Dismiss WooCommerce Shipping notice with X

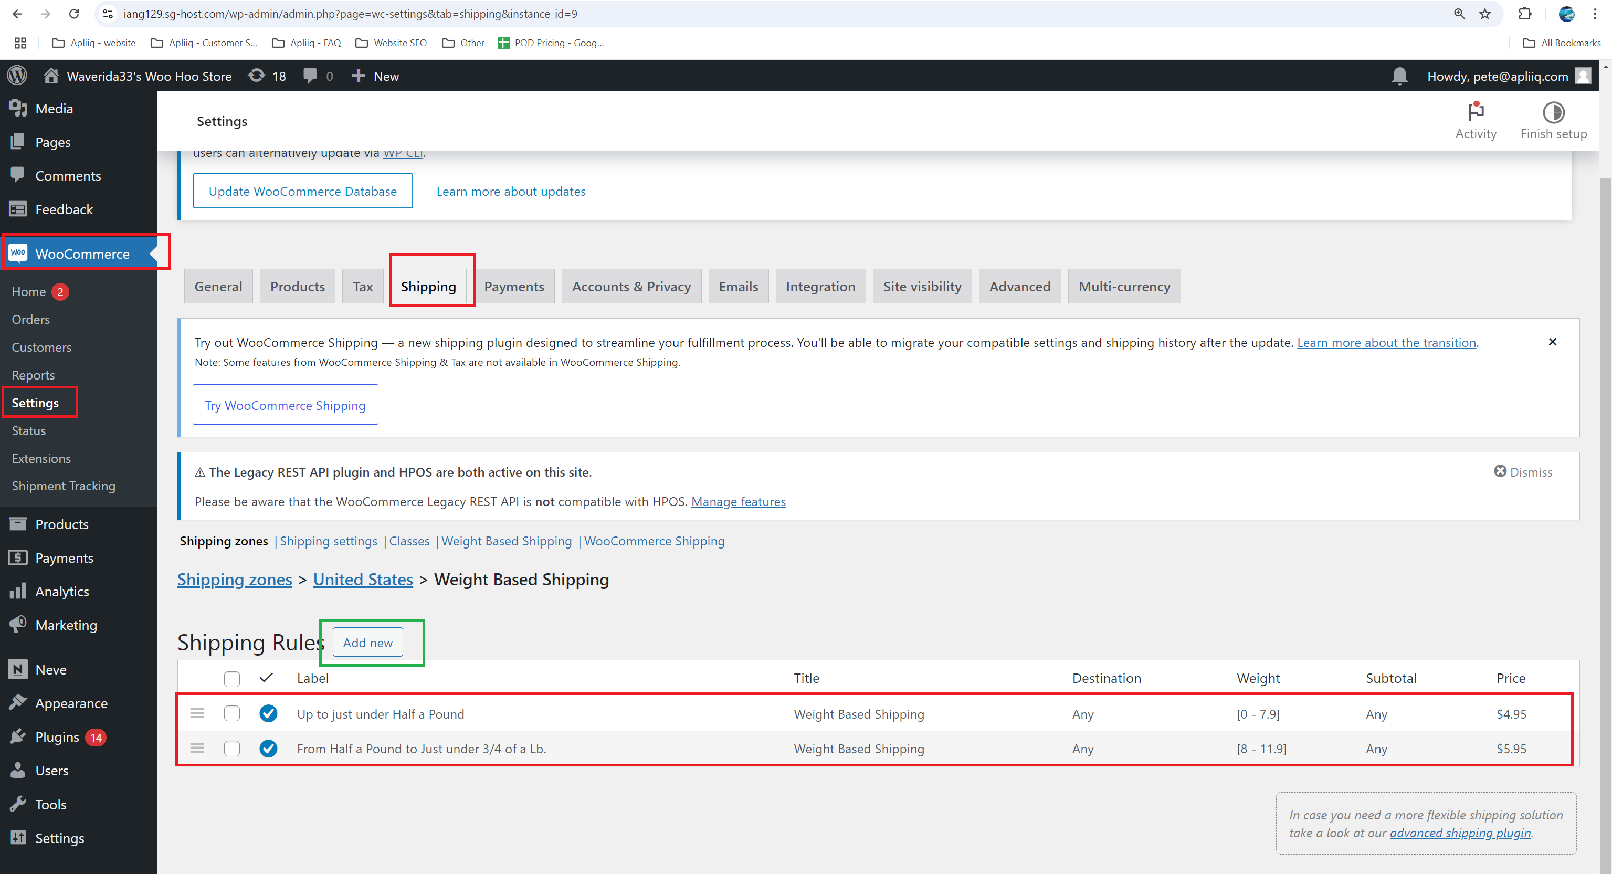coord(1552,342)
